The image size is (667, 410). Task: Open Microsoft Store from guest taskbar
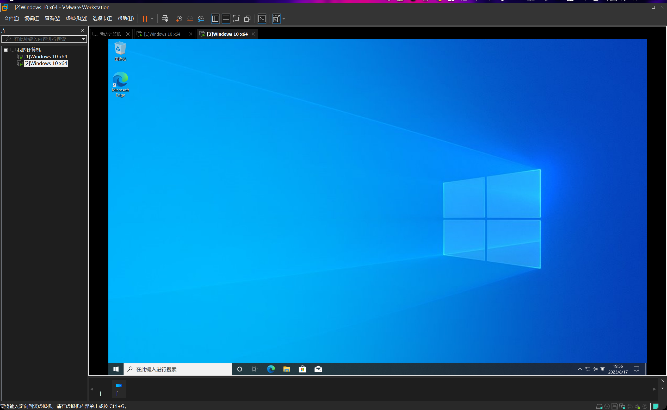302,369
